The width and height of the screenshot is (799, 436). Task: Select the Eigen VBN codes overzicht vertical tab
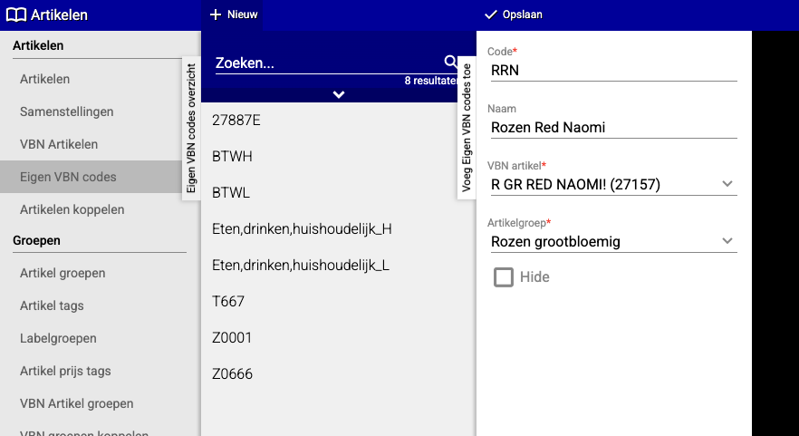[191, 129]
